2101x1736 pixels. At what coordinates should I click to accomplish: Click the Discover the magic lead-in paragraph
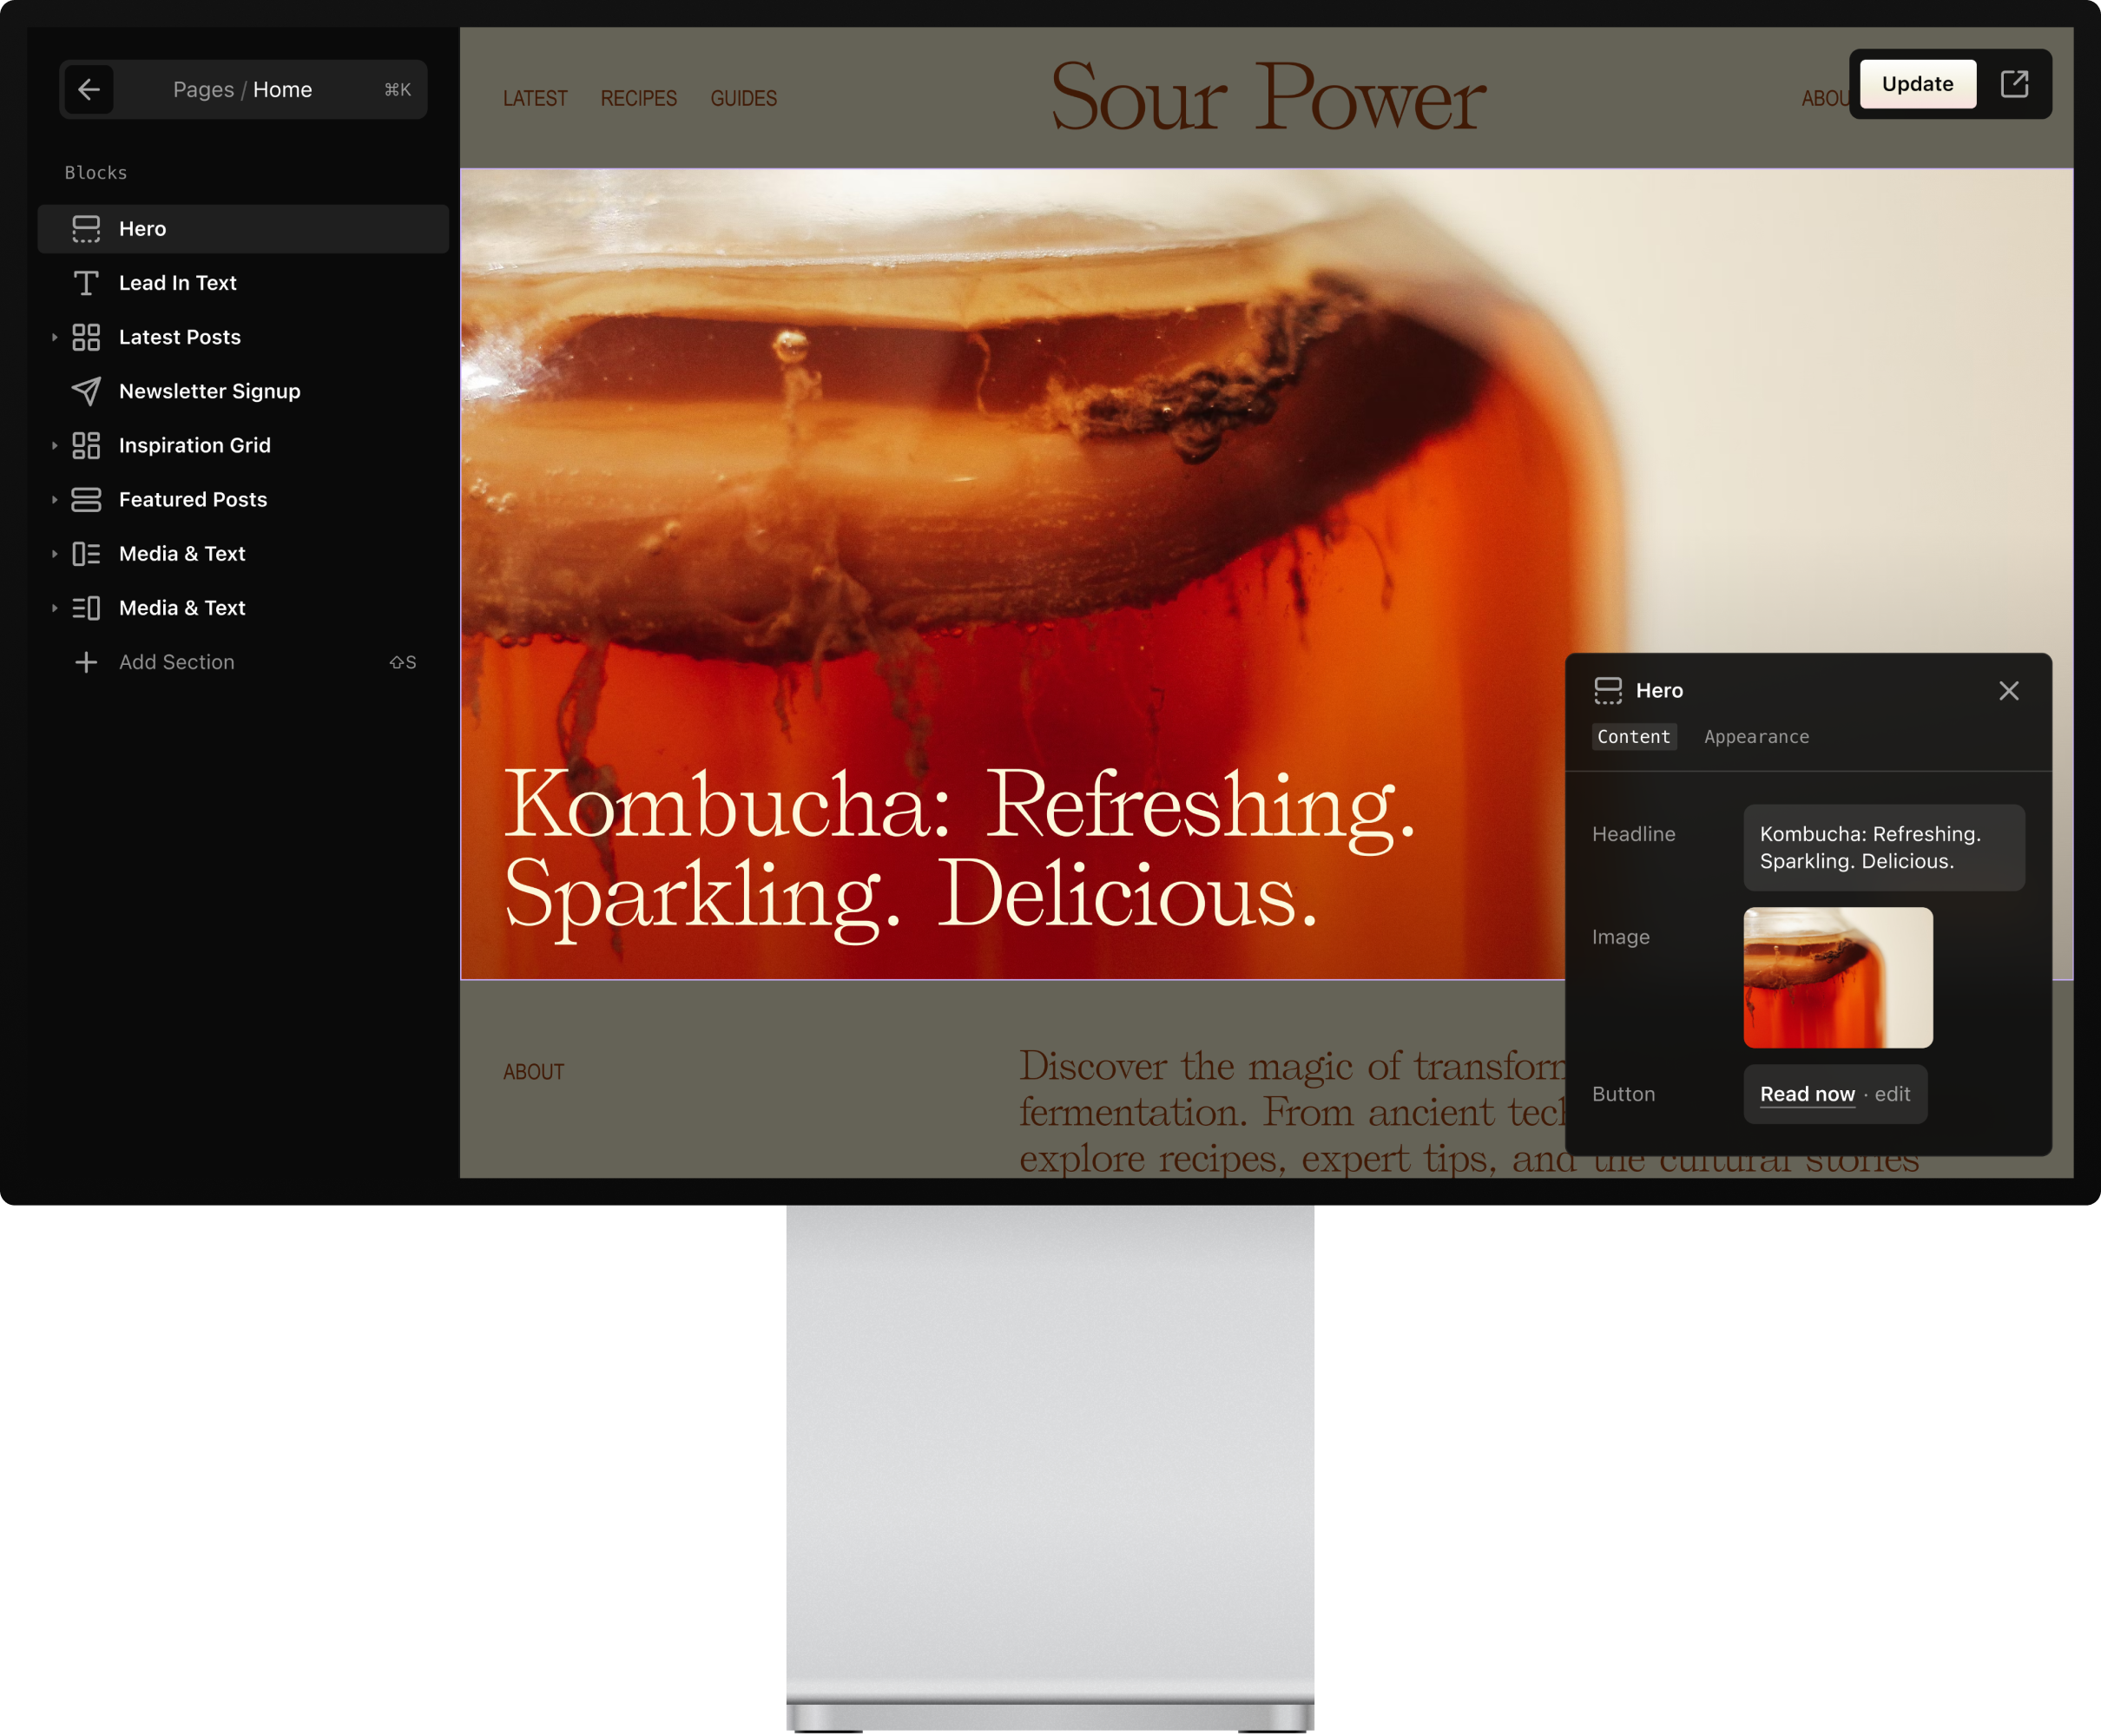click(x=1292, y=1111)
